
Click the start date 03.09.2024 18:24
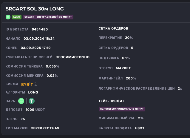pyautogui.click(x=39, y=39)
